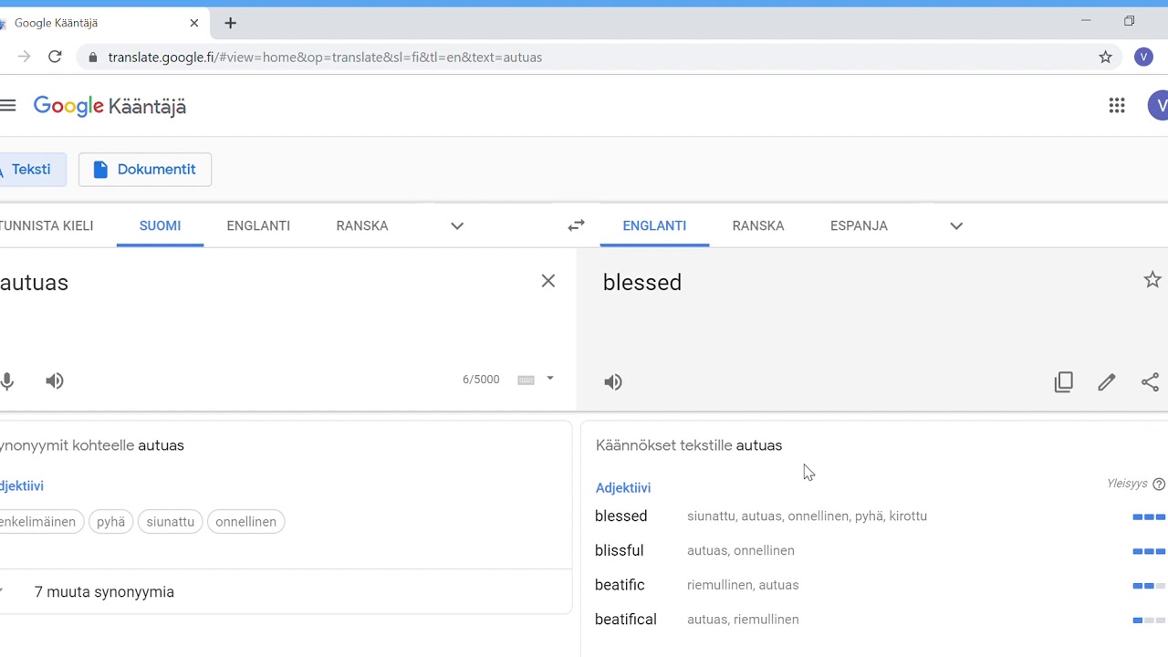Click the beatific translation entry

coord(620,585)
